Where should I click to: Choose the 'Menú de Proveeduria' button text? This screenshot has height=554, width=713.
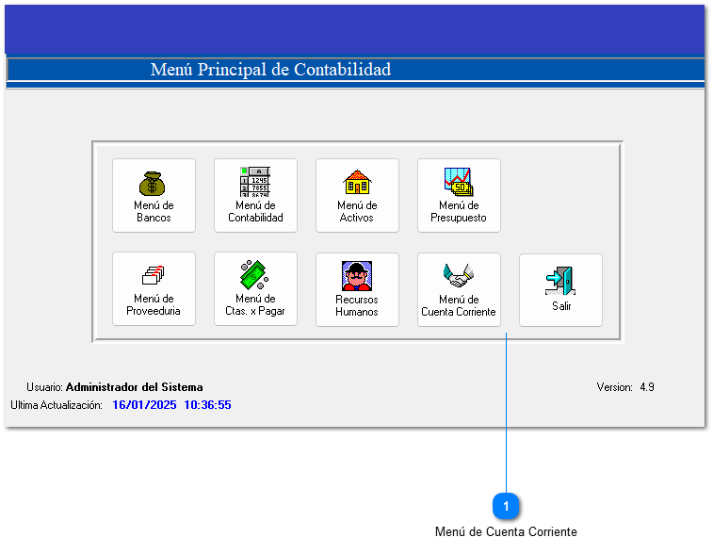pyautogui.click(x=154, y=305)
